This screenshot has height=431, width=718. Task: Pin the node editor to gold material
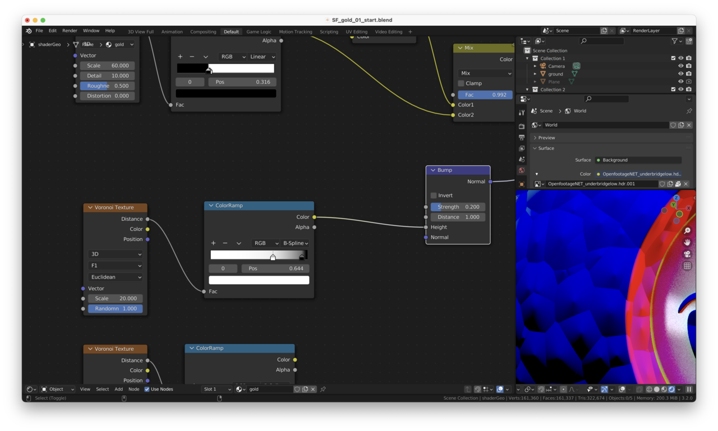[x=323, y=389]
